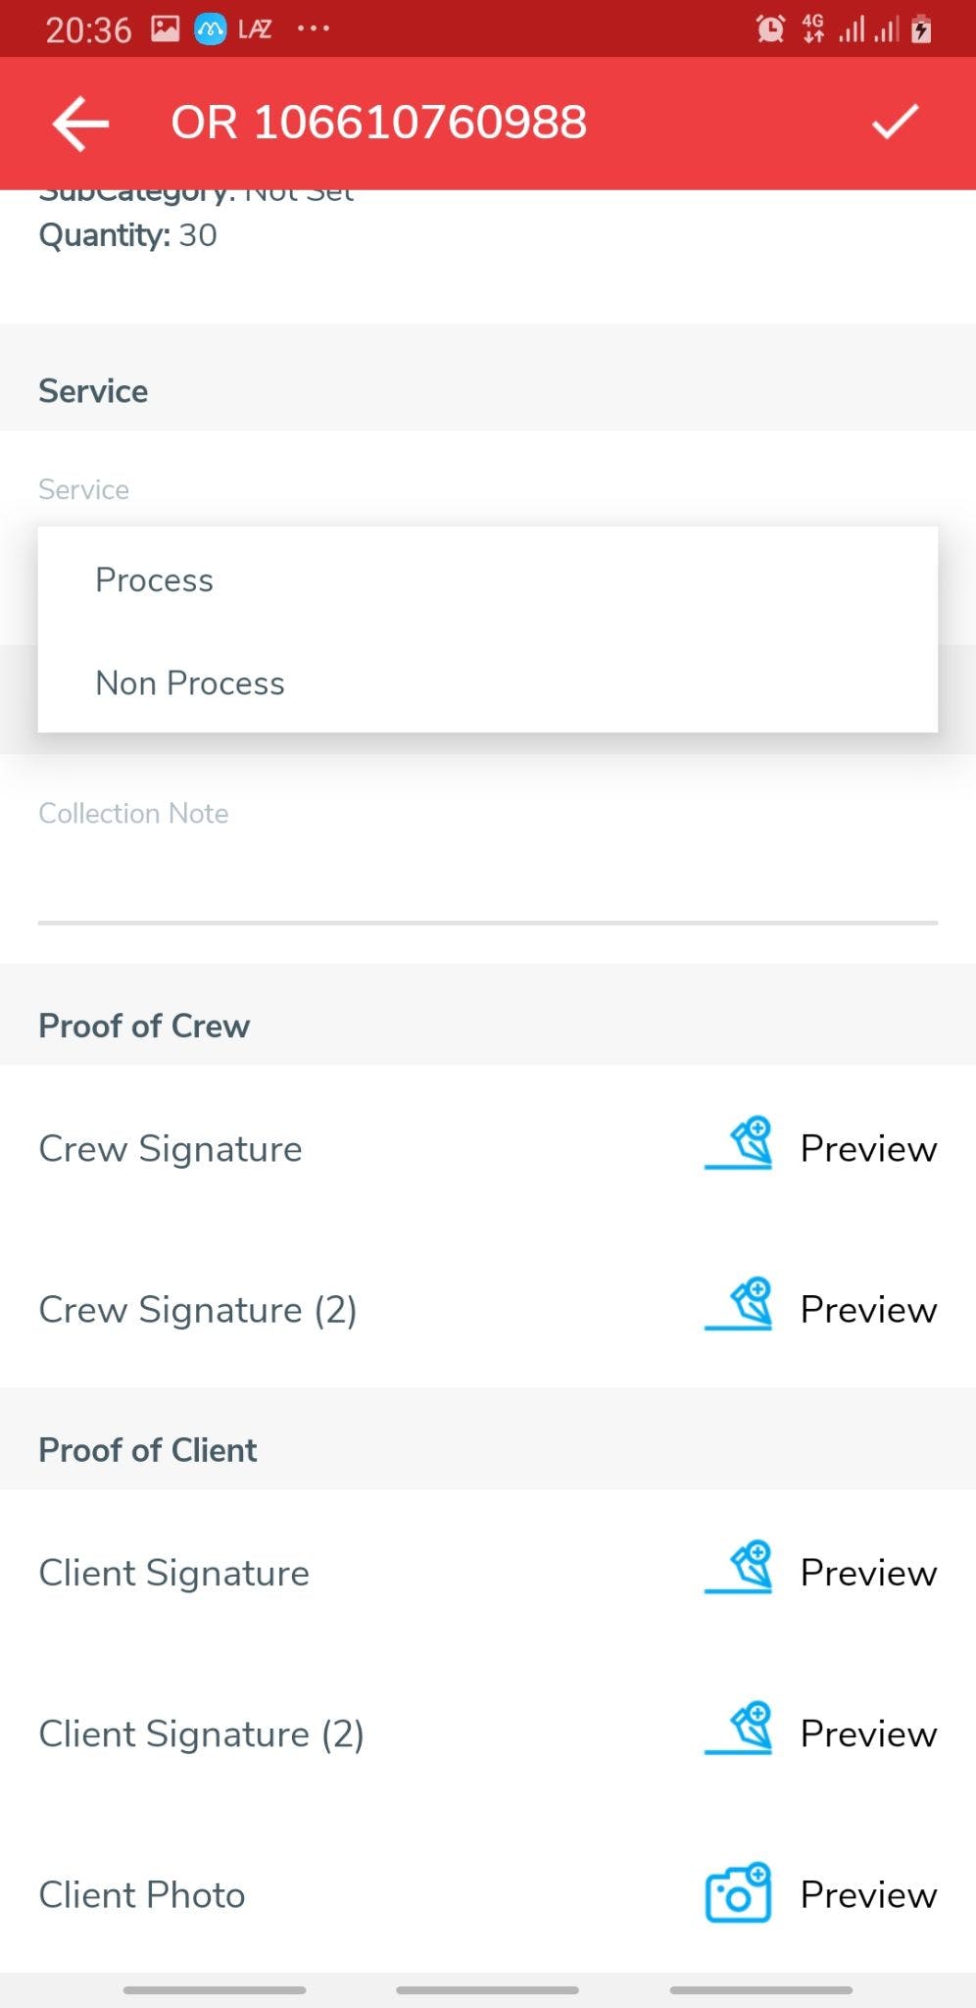Image resolution: width=976 pixels, height=2008 pixels.
Task: Tap the back arrow in header
Action: (80, 124)
